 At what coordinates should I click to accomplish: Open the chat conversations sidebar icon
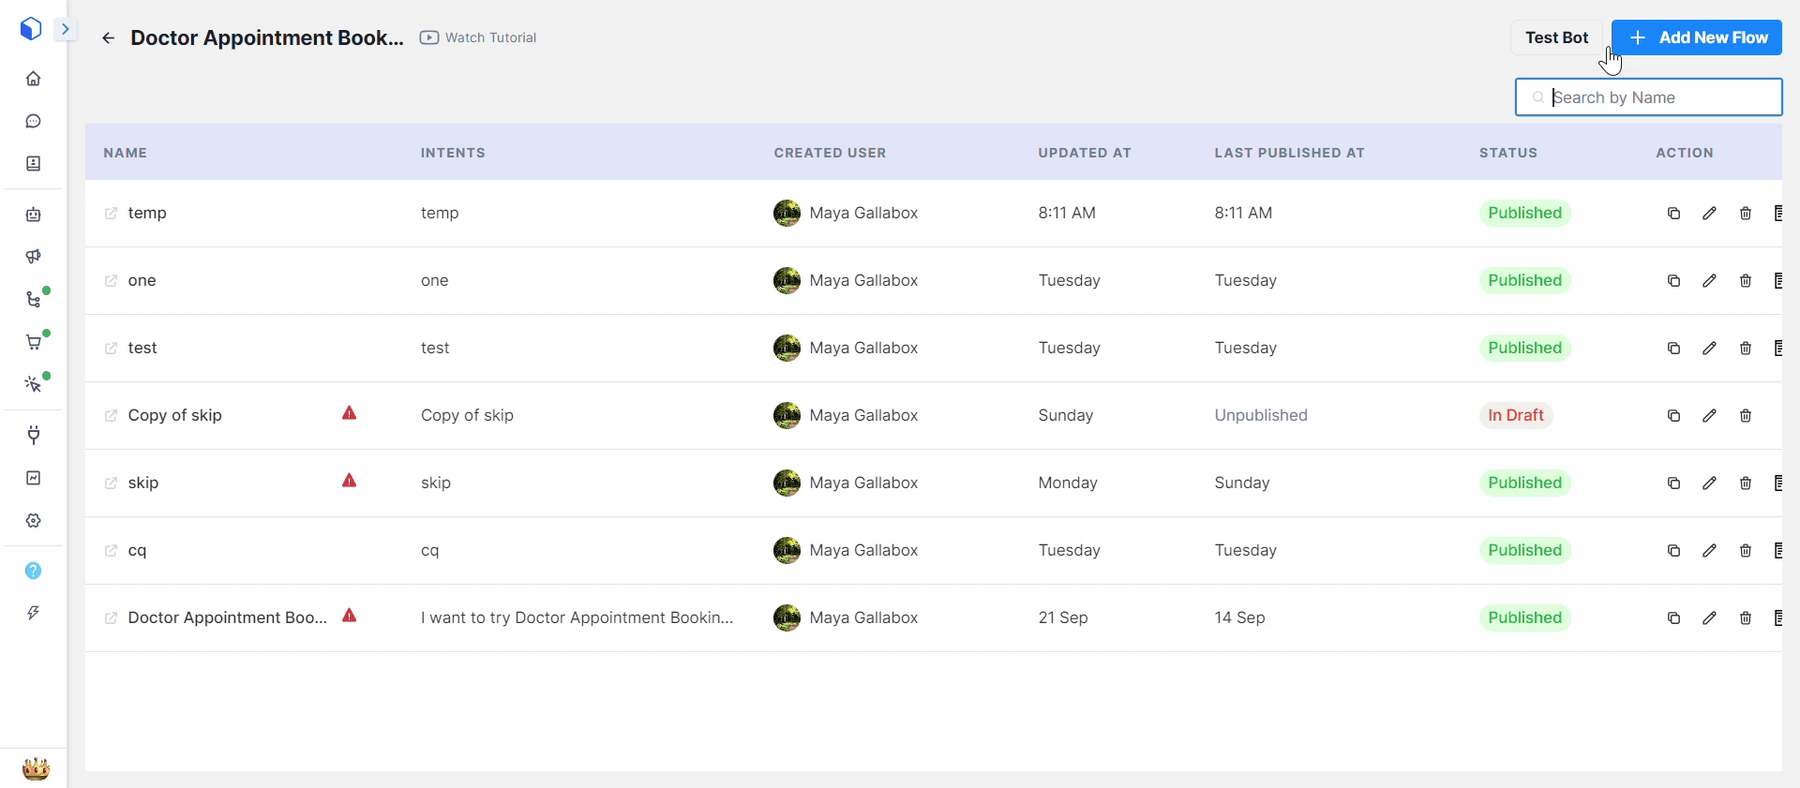34,121
